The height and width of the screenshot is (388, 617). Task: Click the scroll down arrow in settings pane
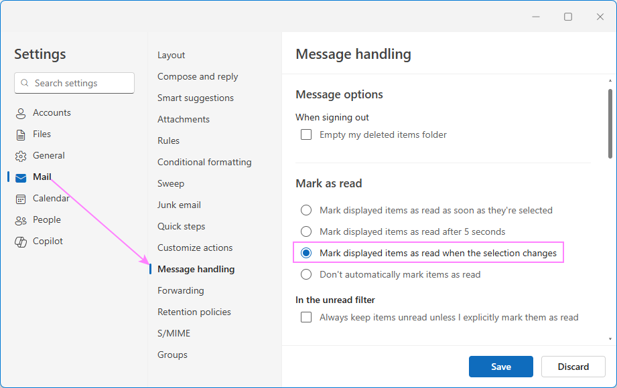tap(610, 339)
